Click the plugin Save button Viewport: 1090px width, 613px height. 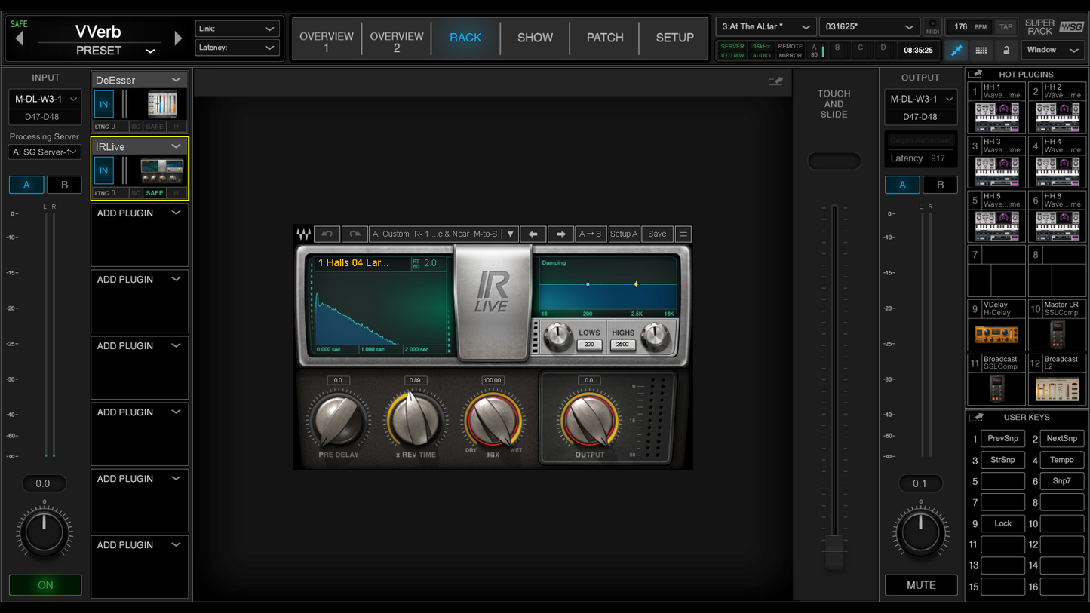[x=657, y=234]
